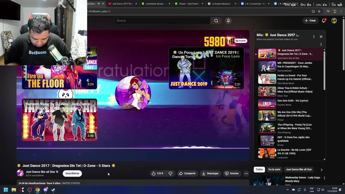Open channel avatar beside video title
The height and width of the screenshot is (194, 345).
[x=20, y=173]
